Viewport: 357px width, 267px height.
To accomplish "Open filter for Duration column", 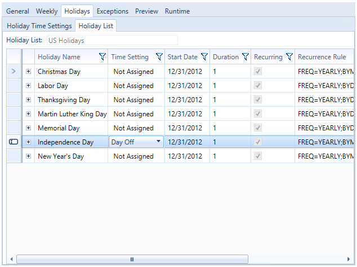I will (x=245, y=57).
